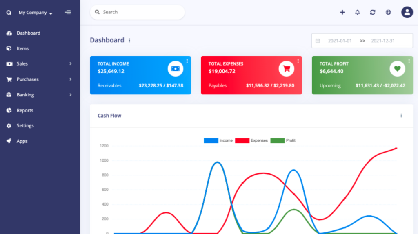Screen dimensions: 418x234
Task: Click the calendar icon in the date range
Action: [318, 41]
